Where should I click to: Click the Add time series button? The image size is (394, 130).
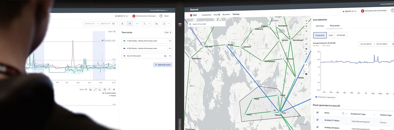point(163,65)
